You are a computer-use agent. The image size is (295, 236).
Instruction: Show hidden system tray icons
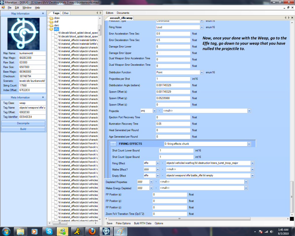coord(255,232)
